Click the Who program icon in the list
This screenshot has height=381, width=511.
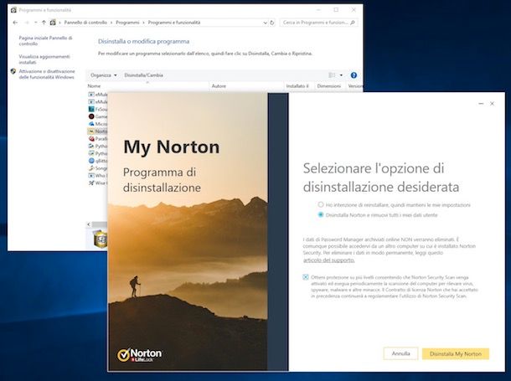click(91, 176)
